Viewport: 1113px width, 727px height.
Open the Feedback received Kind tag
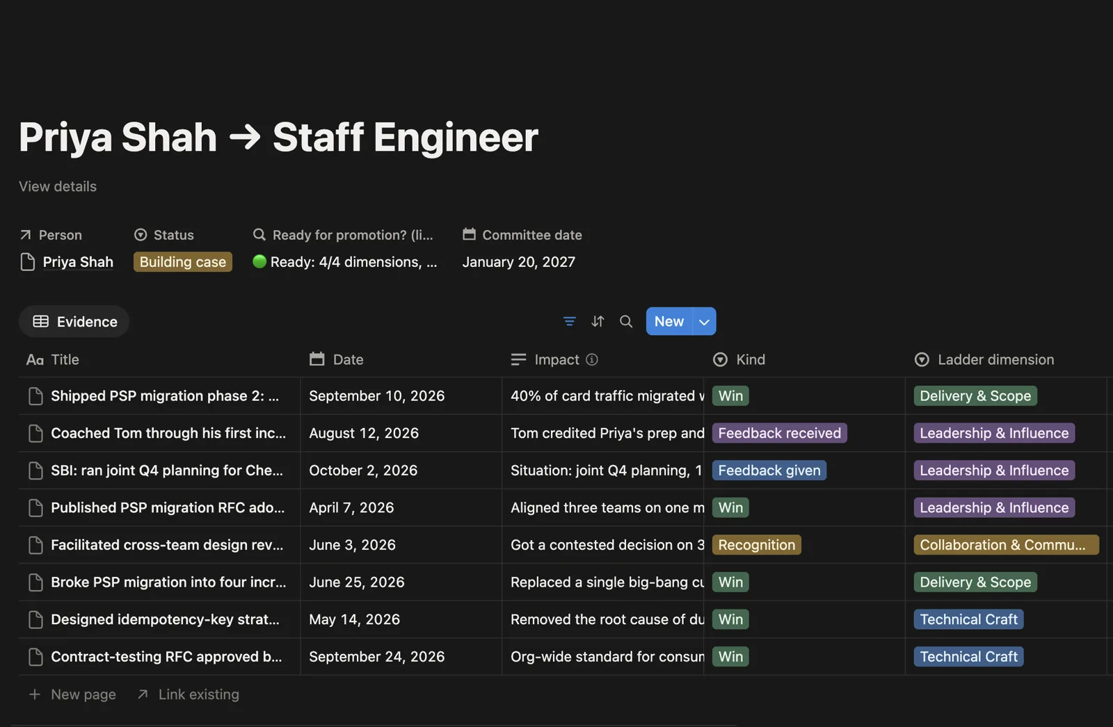[x=779, y=433]
